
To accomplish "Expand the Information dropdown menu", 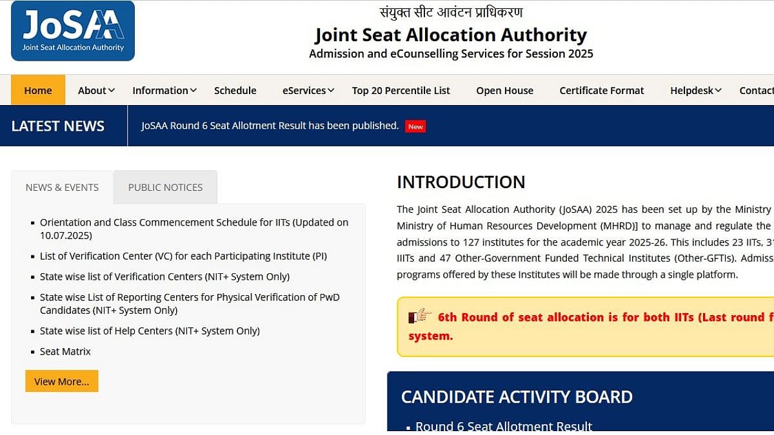I will [164, 90].
